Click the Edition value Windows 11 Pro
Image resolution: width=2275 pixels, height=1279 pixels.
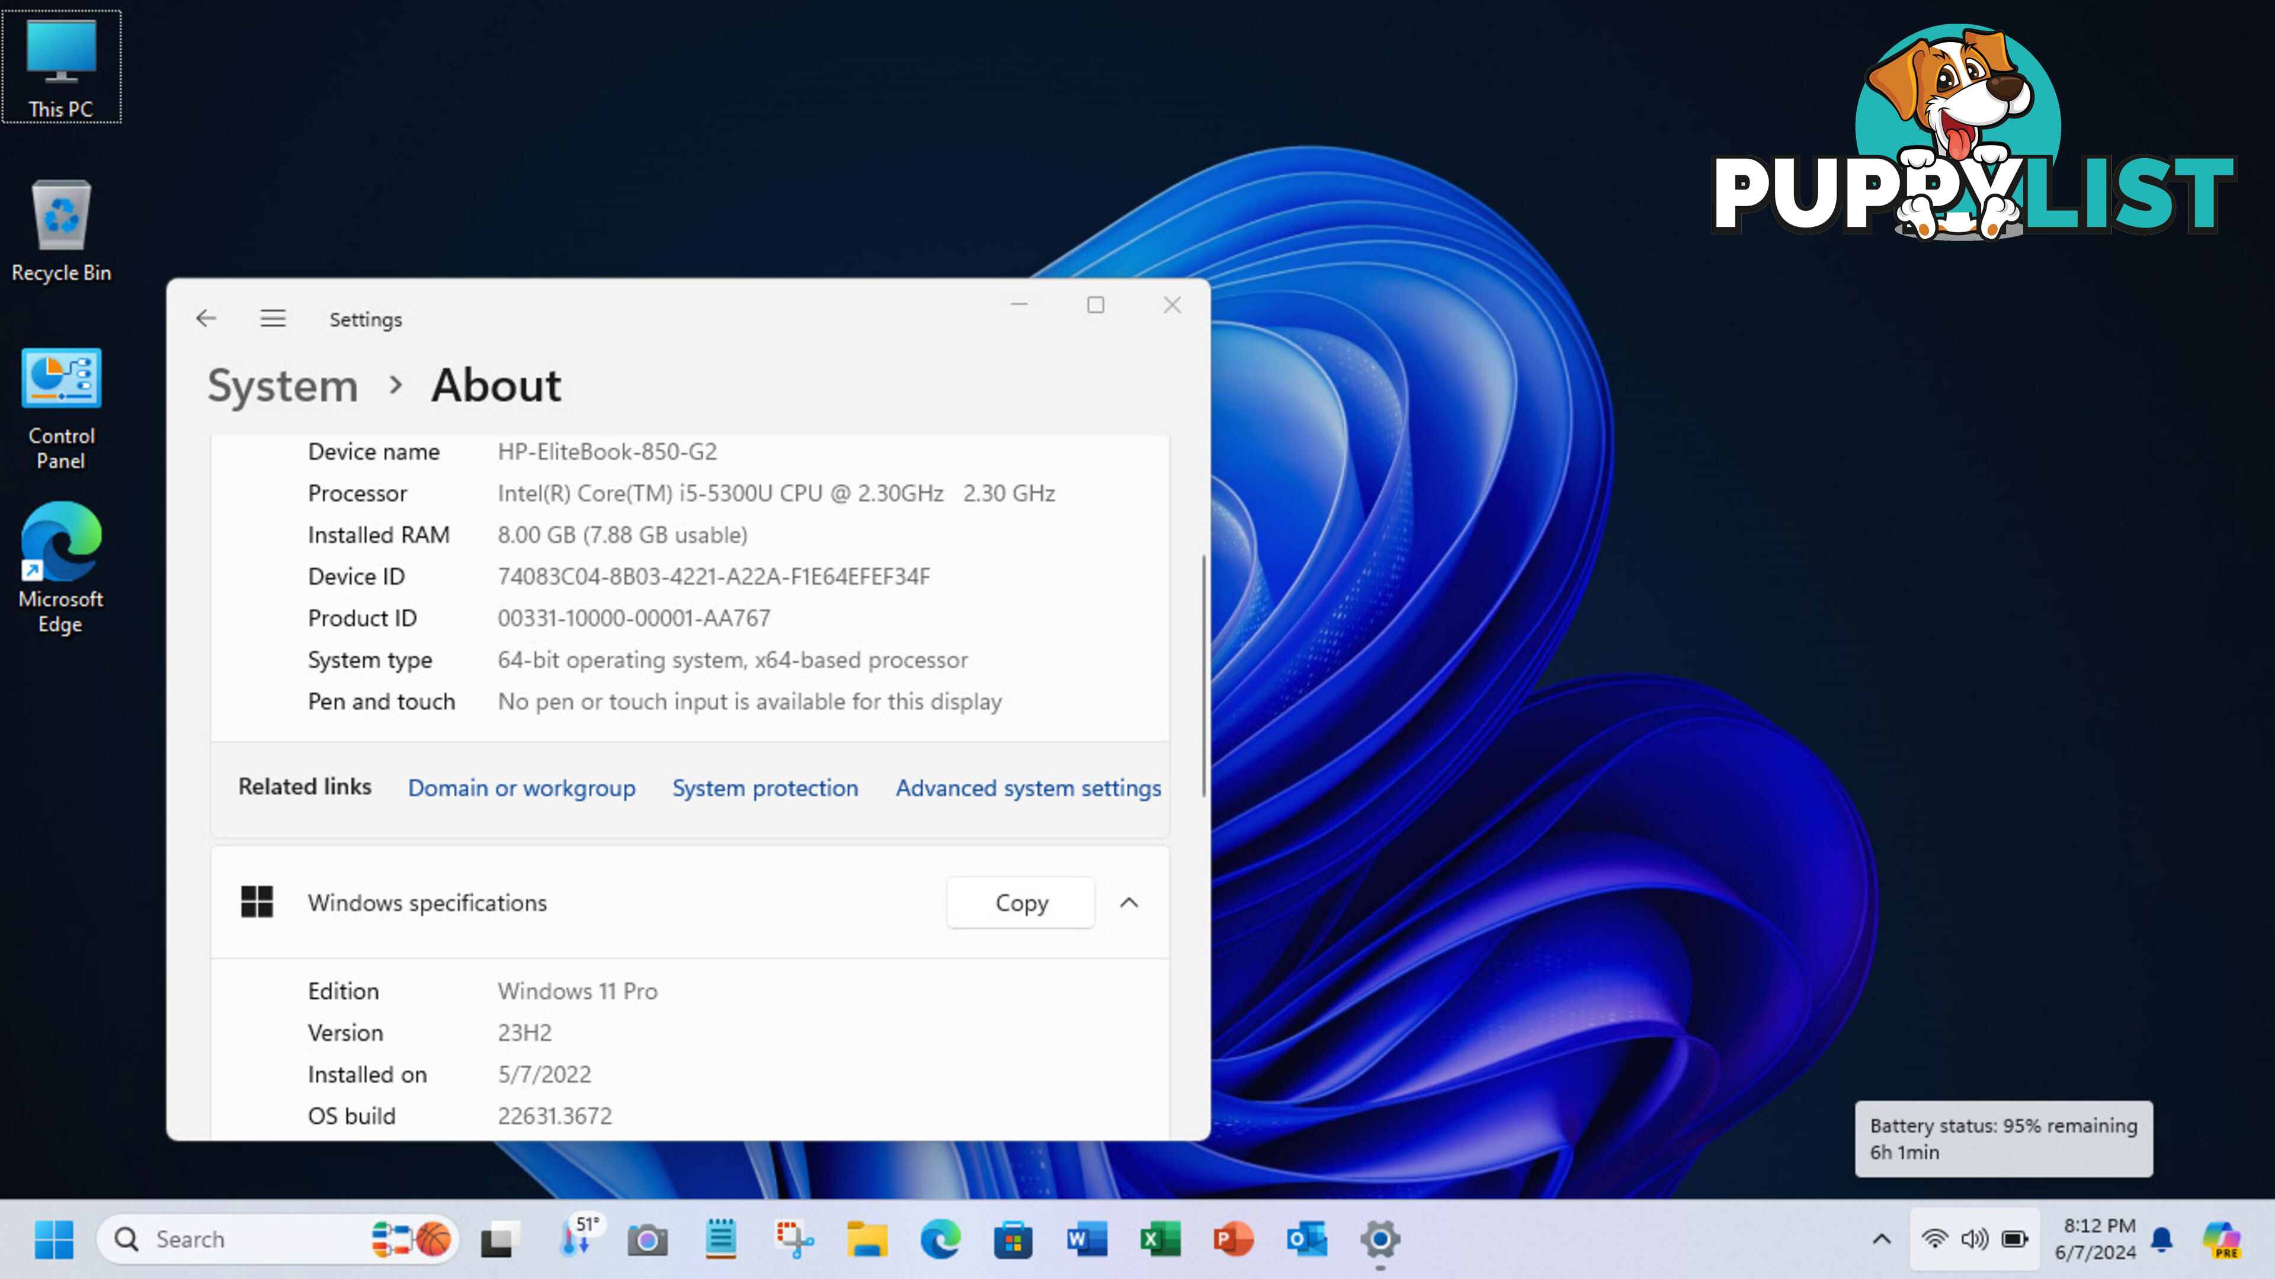pyautogui.click(x=578, y=991)
